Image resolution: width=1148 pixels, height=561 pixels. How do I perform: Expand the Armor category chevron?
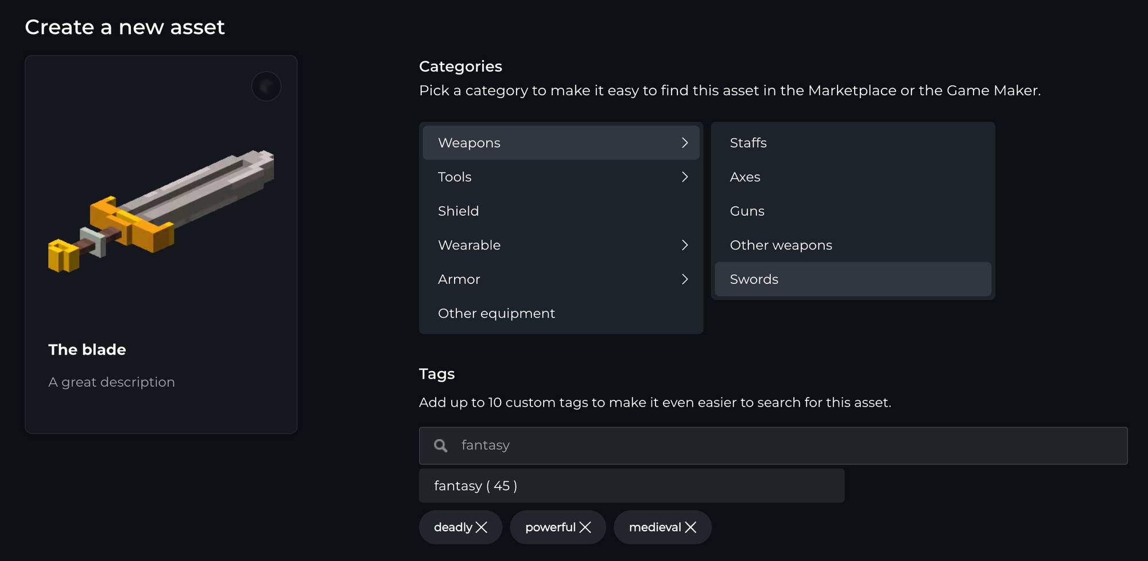pos(685,279)
